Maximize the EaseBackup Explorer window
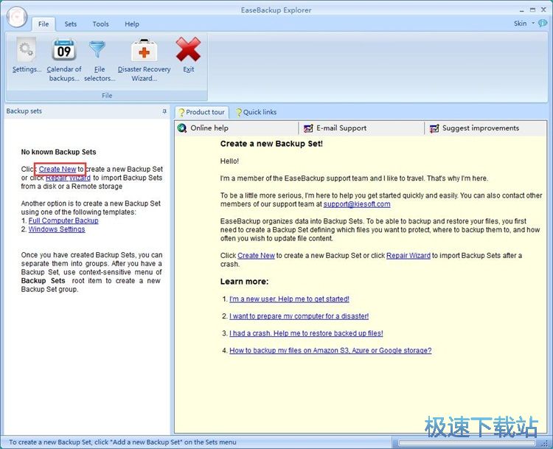Image resolution: width=553 pixels, height=449 pixels. pos(532,10)
